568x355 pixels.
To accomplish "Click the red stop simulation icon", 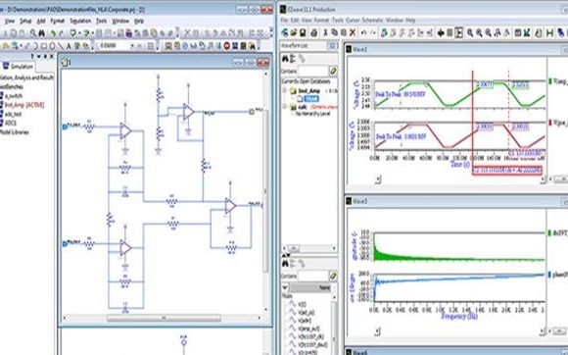I will click(227, 46).
